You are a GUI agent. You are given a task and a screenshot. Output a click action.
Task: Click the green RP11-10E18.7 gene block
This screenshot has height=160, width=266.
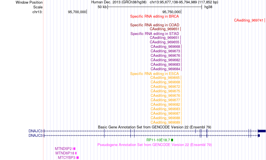tap(172, 140)
